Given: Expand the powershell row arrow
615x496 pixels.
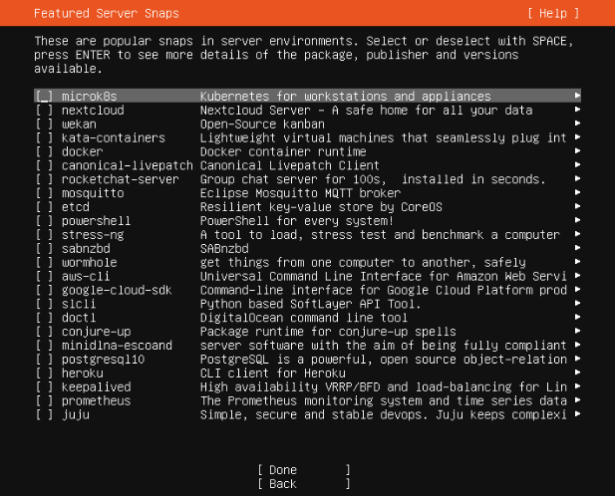Looking at the screenshot, I should coord(577,220).
